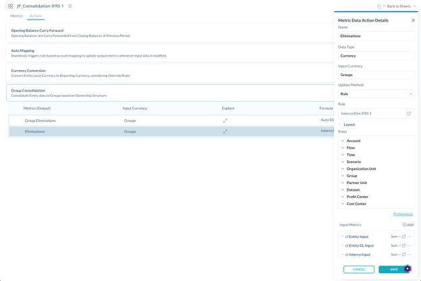Open the Preferences link
Screen dimensions: 421x281
tap(403, 214)
